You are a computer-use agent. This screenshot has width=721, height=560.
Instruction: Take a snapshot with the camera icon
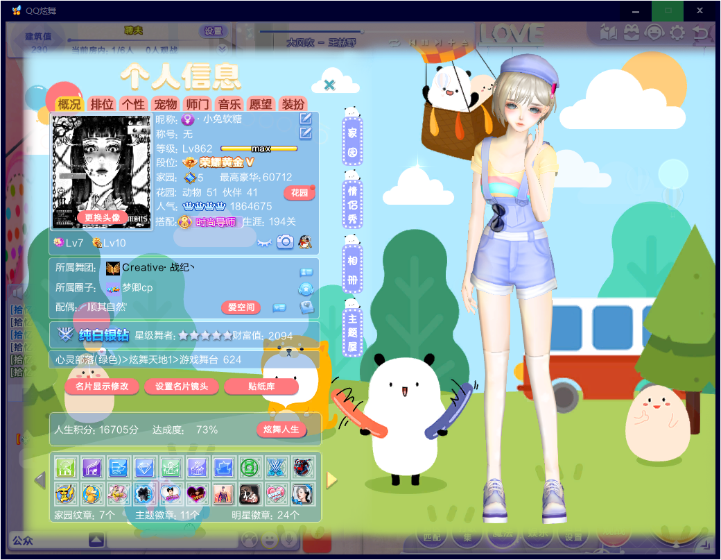[x=285, y=241]
